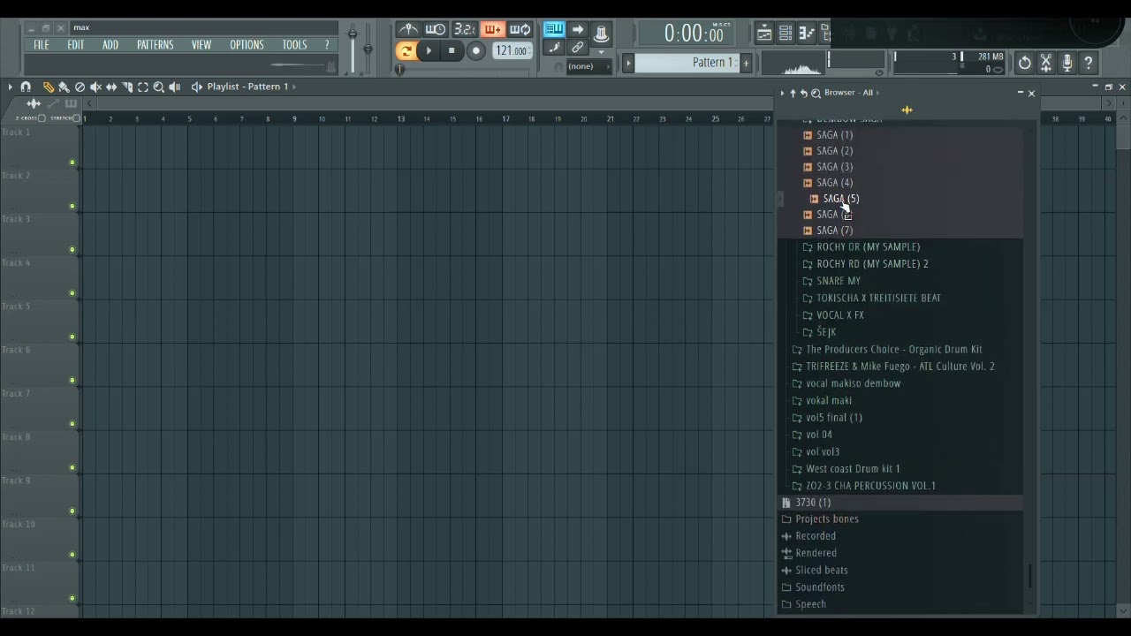Arm recording with the record button
1131x636 pixels.
pyautogui.click(x=475, y=51)
